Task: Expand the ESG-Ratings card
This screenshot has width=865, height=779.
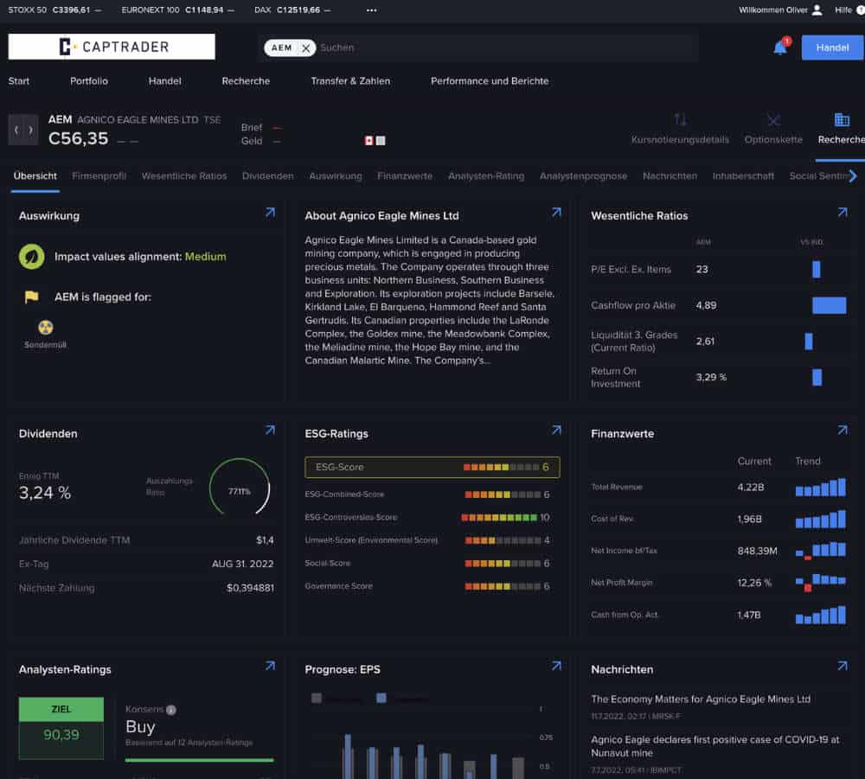Action: tap(556, 431)
